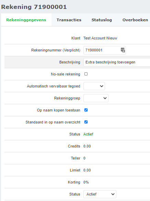The width and height of the screenshot is (150, 201).
Task: Switch to the Statuslog tab
Action: pyautogui.click(x=102, y=20)
